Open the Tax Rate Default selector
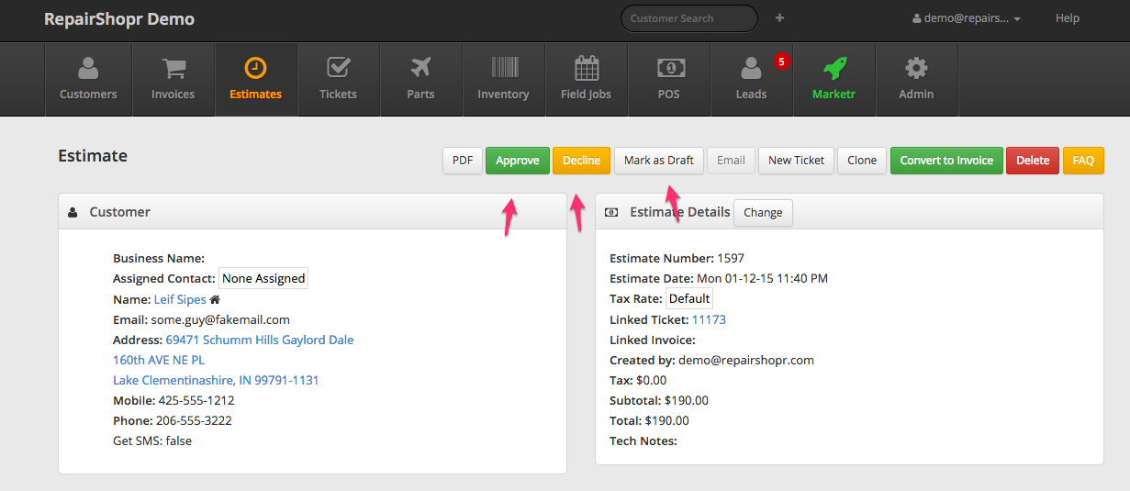 688,299
